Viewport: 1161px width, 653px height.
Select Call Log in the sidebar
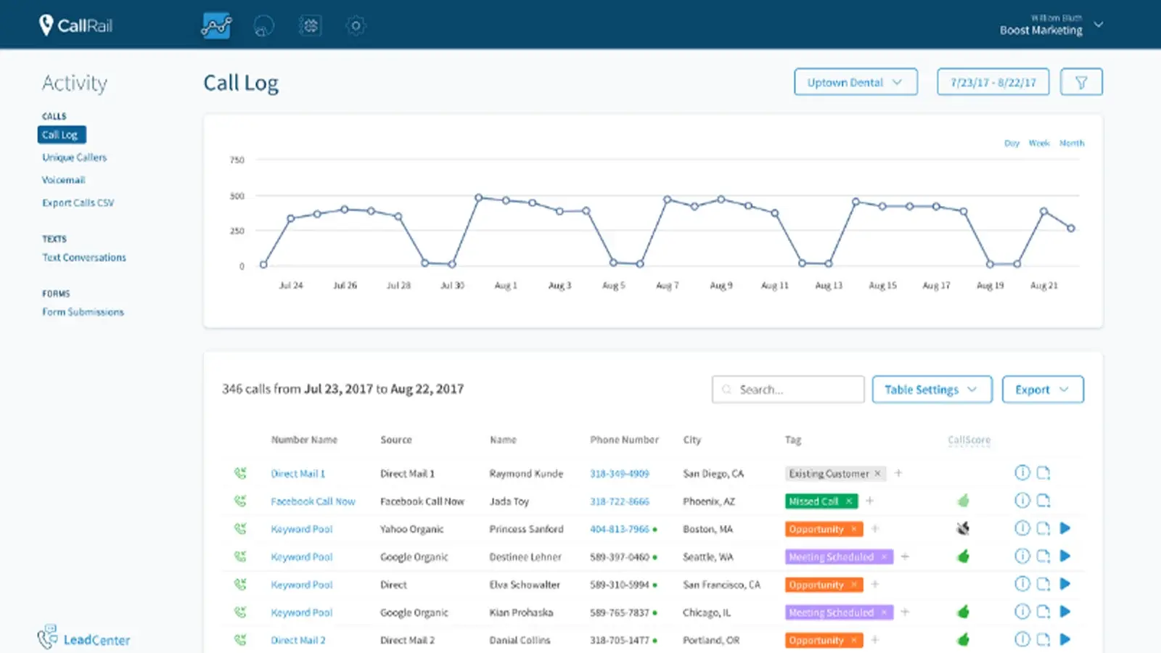coord(62,135)
